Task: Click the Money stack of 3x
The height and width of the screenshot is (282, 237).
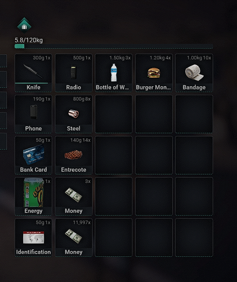Action: pyautogui.click(x=74, y=196)
